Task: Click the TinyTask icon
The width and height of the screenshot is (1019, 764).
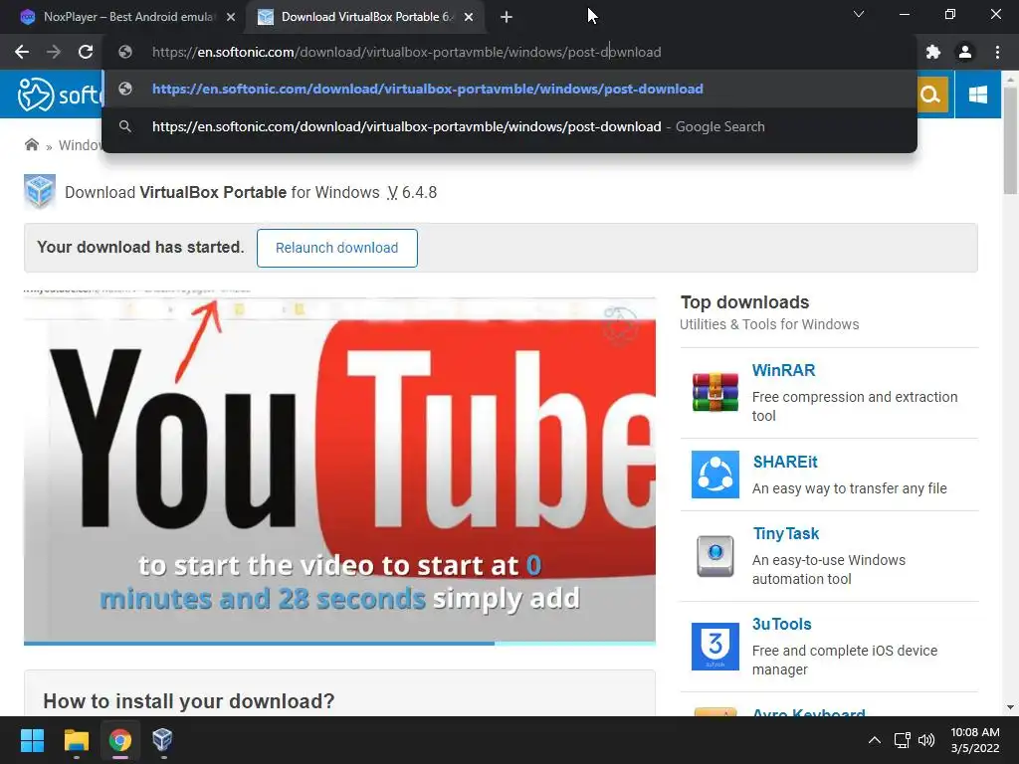Action: pyautogui.click(x=714, y=556)
